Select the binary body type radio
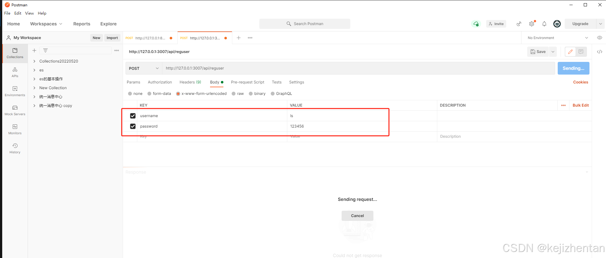Screen dimensions: 606x258 (x=251, y=94)
